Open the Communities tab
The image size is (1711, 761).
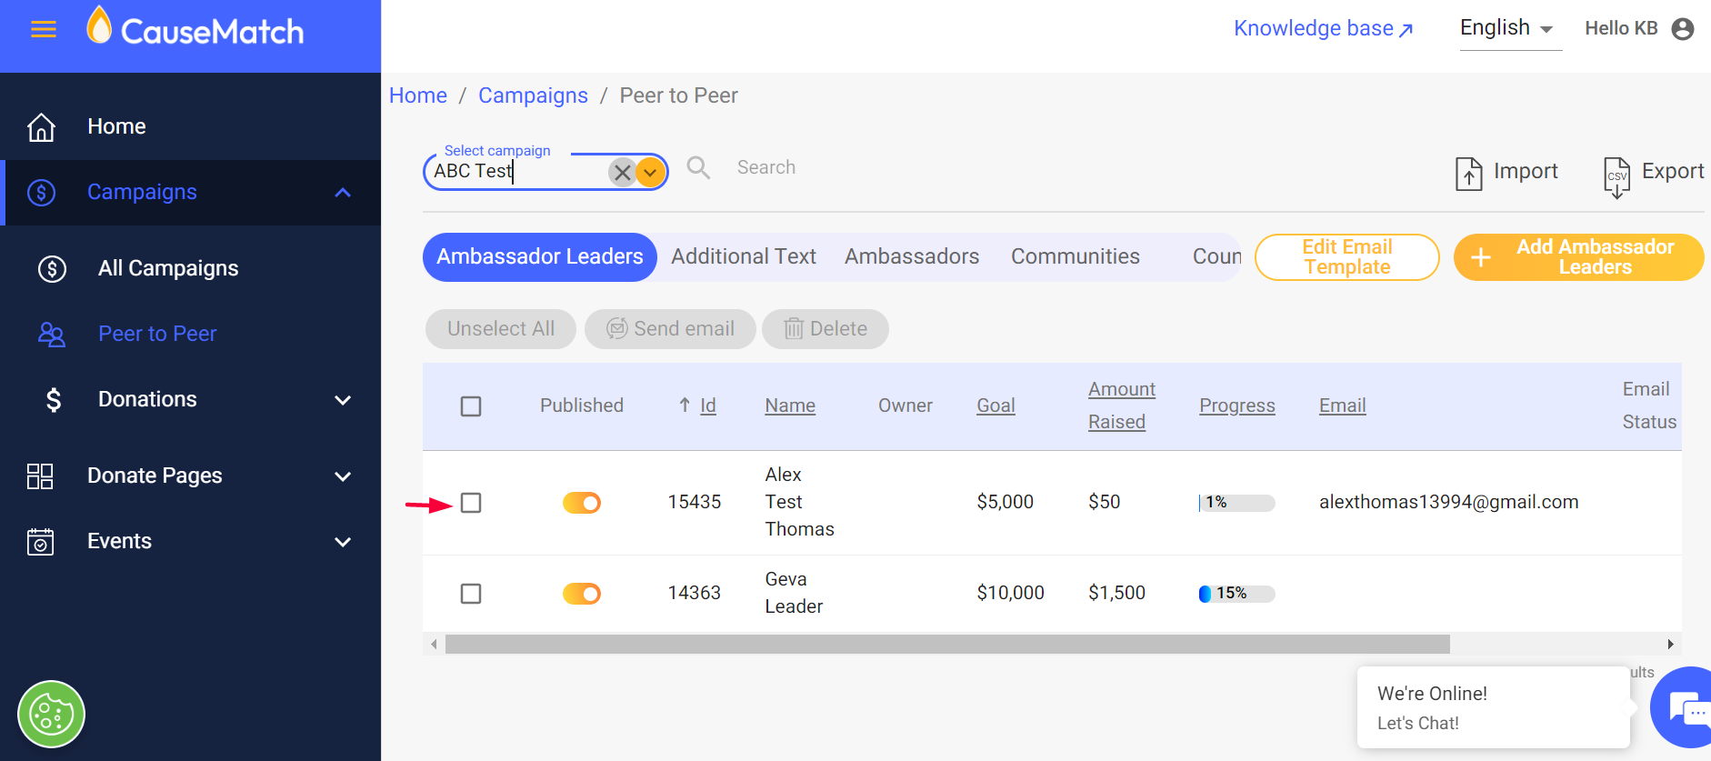(x=1075, y=257)
